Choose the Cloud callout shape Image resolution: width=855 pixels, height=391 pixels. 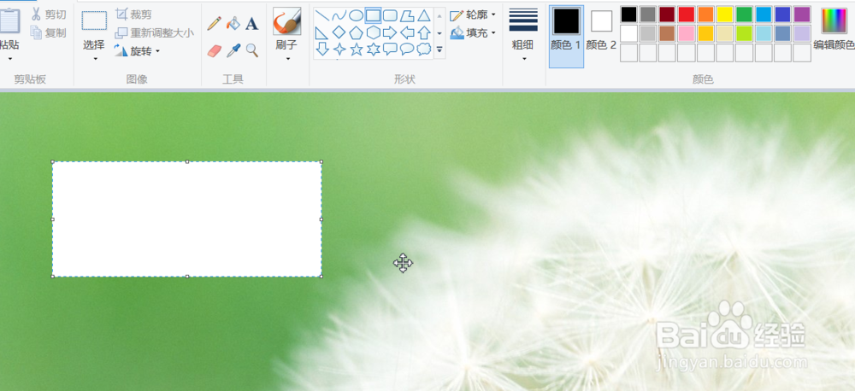point(424,50)
